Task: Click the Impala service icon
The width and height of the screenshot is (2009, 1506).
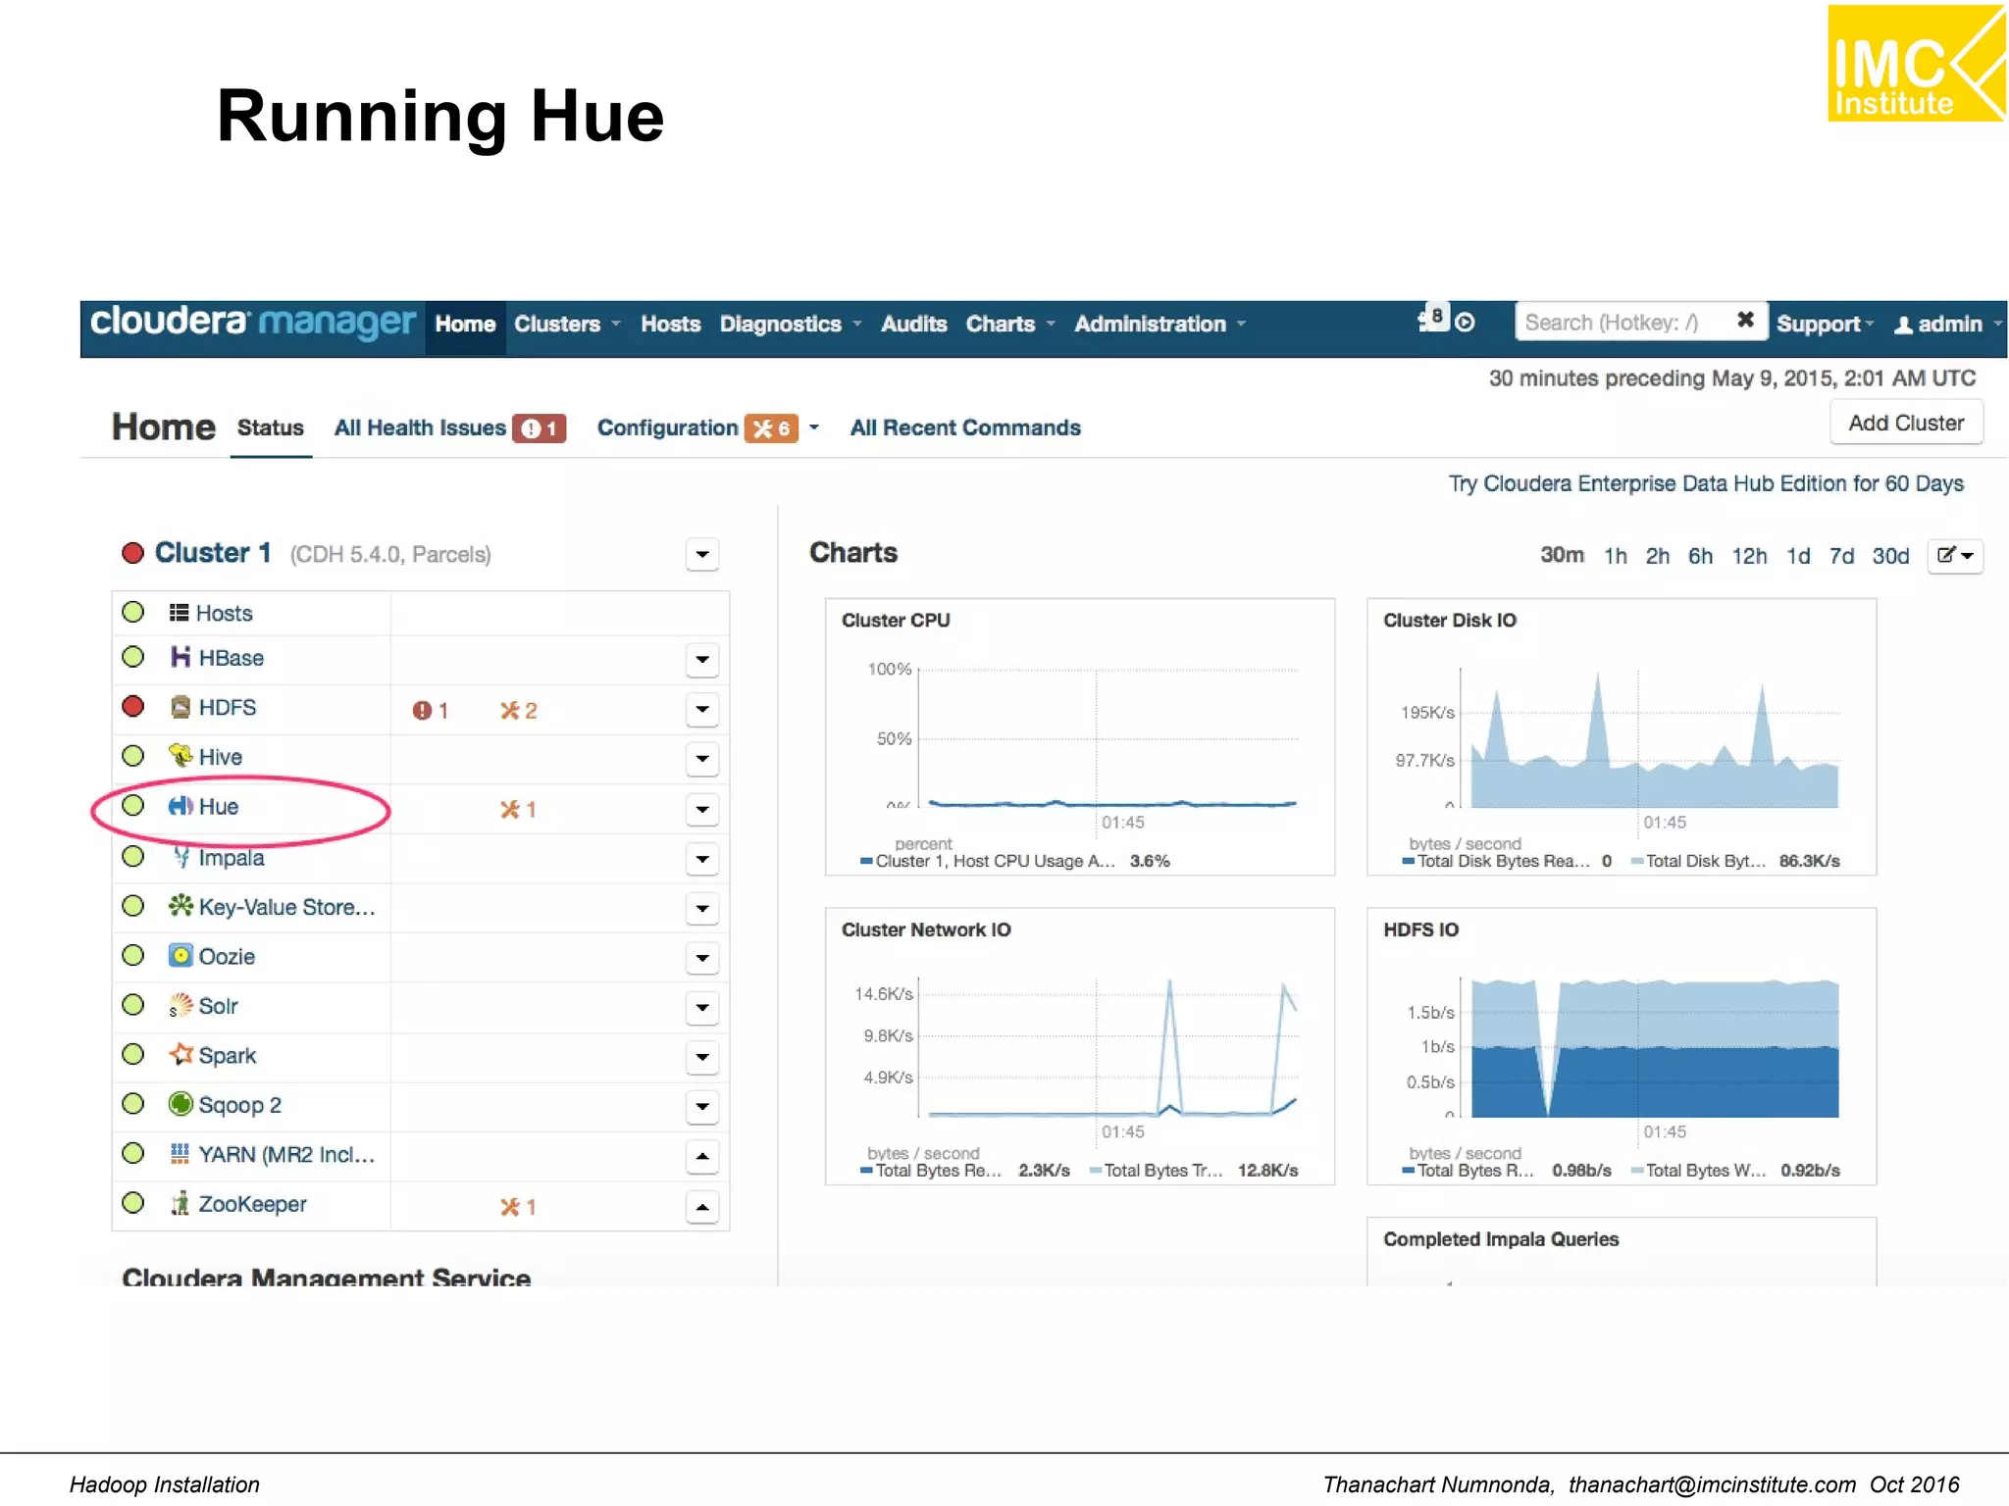Action: pyautogui.click(x=181, y=857)
